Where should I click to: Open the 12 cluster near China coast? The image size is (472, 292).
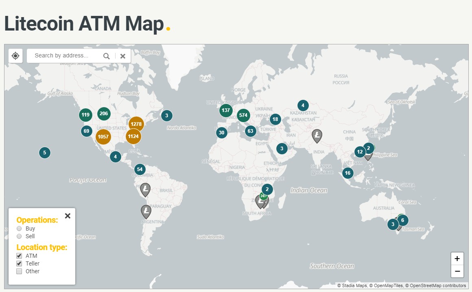(x=360, y=152)
